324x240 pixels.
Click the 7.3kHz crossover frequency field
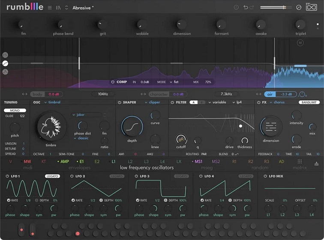pos(226,94)
